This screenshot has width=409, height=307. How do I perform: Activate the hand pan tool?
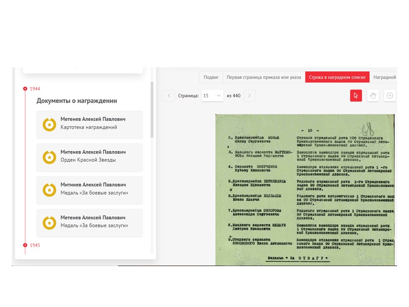point(373,96)
